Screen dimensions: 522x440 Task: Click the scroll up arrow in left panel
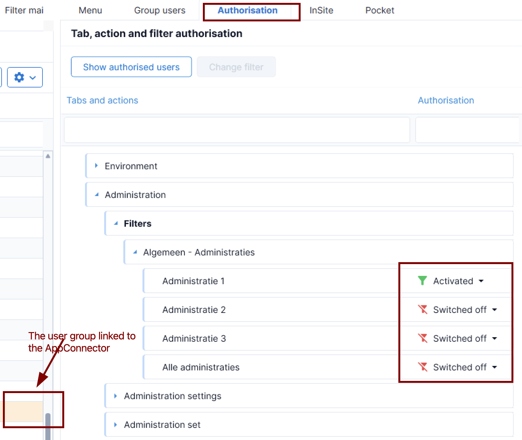click(48, 156)
